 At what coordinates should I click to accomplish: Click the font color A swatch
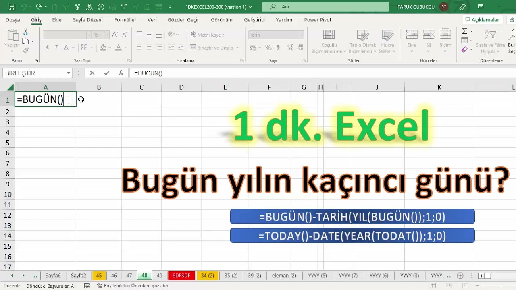tap(119, 48)
